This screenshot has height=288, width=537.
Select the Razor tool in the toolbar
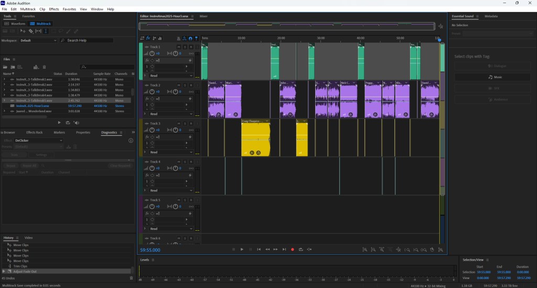tap(30, 31)
